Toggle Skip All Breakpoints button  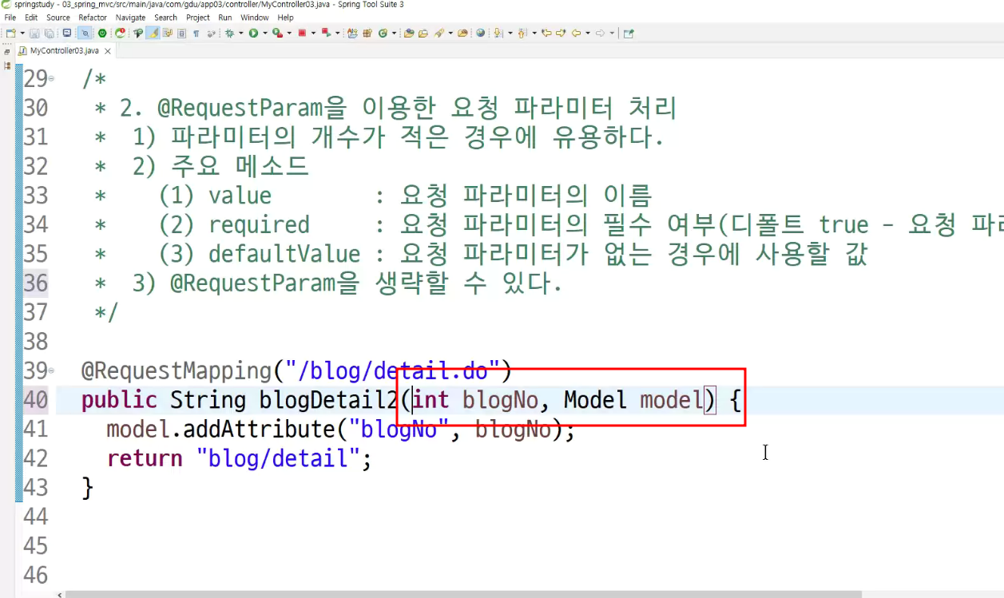[85, 34]
